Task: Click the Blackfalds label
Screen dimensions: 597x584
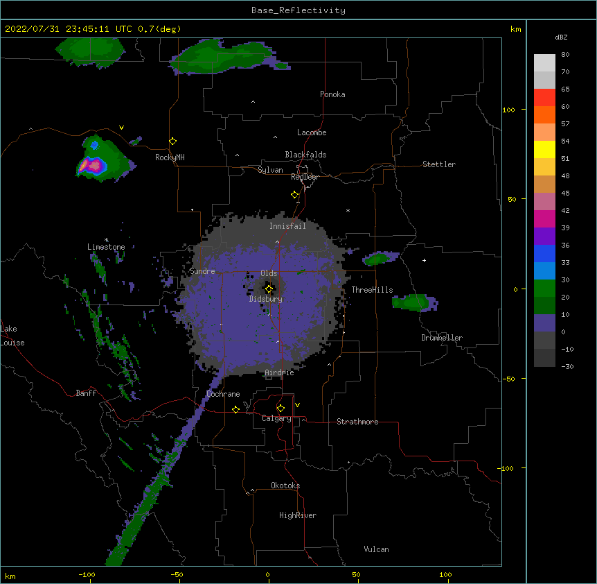Action: (305, 155)
